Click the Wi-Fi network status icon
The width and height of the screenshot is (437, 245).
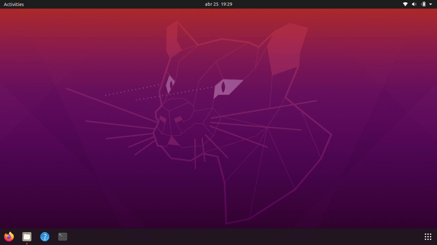[x=405, y=4]
